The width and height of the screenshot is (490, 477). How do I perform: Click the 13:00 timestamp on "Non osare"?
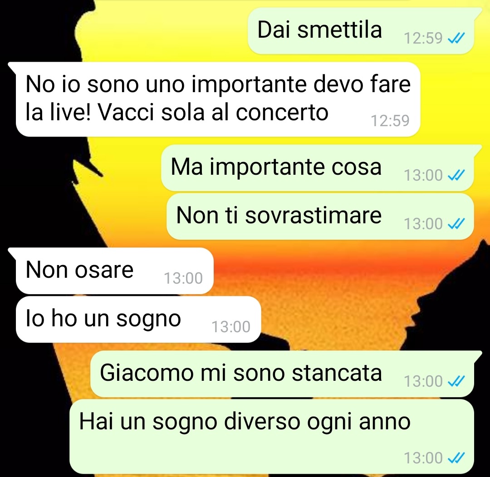tap(183, 278)
